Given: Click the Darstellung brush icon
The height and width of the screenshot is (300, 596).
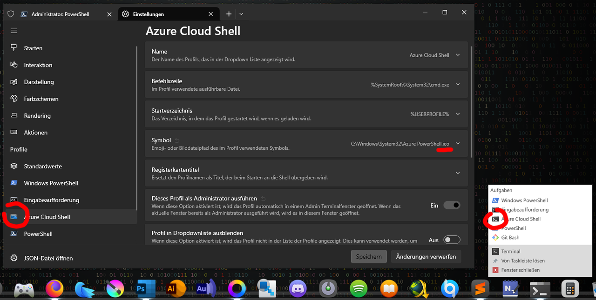Looking at the screenshot, I should click(14, 82).
